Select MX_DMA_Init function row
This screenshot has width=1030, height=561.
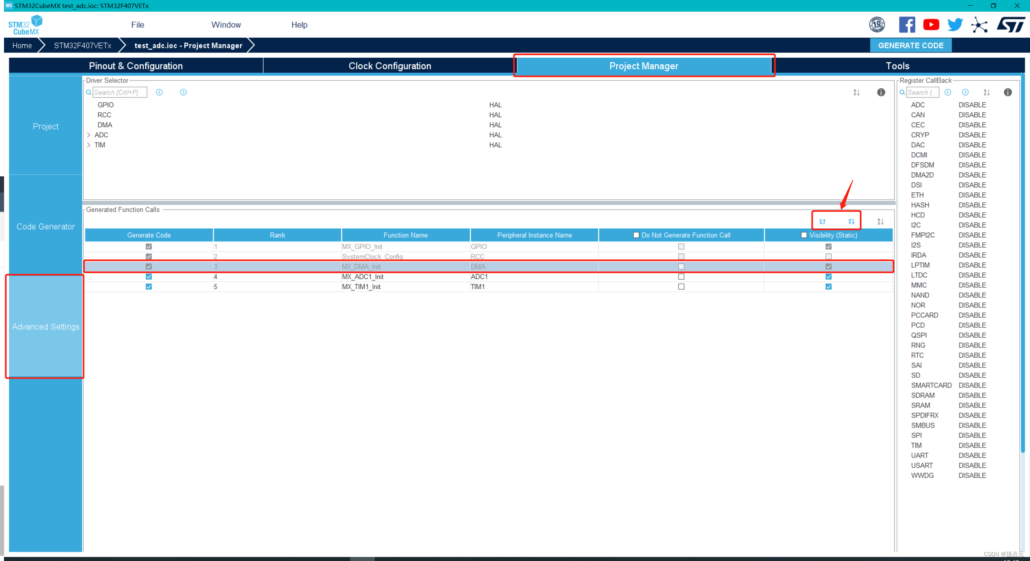pos(489,267)
